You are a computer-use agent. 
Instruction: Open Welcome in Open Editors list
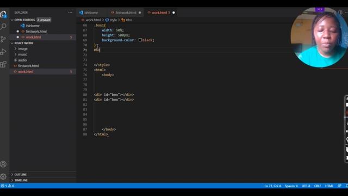tap(33, 26)
